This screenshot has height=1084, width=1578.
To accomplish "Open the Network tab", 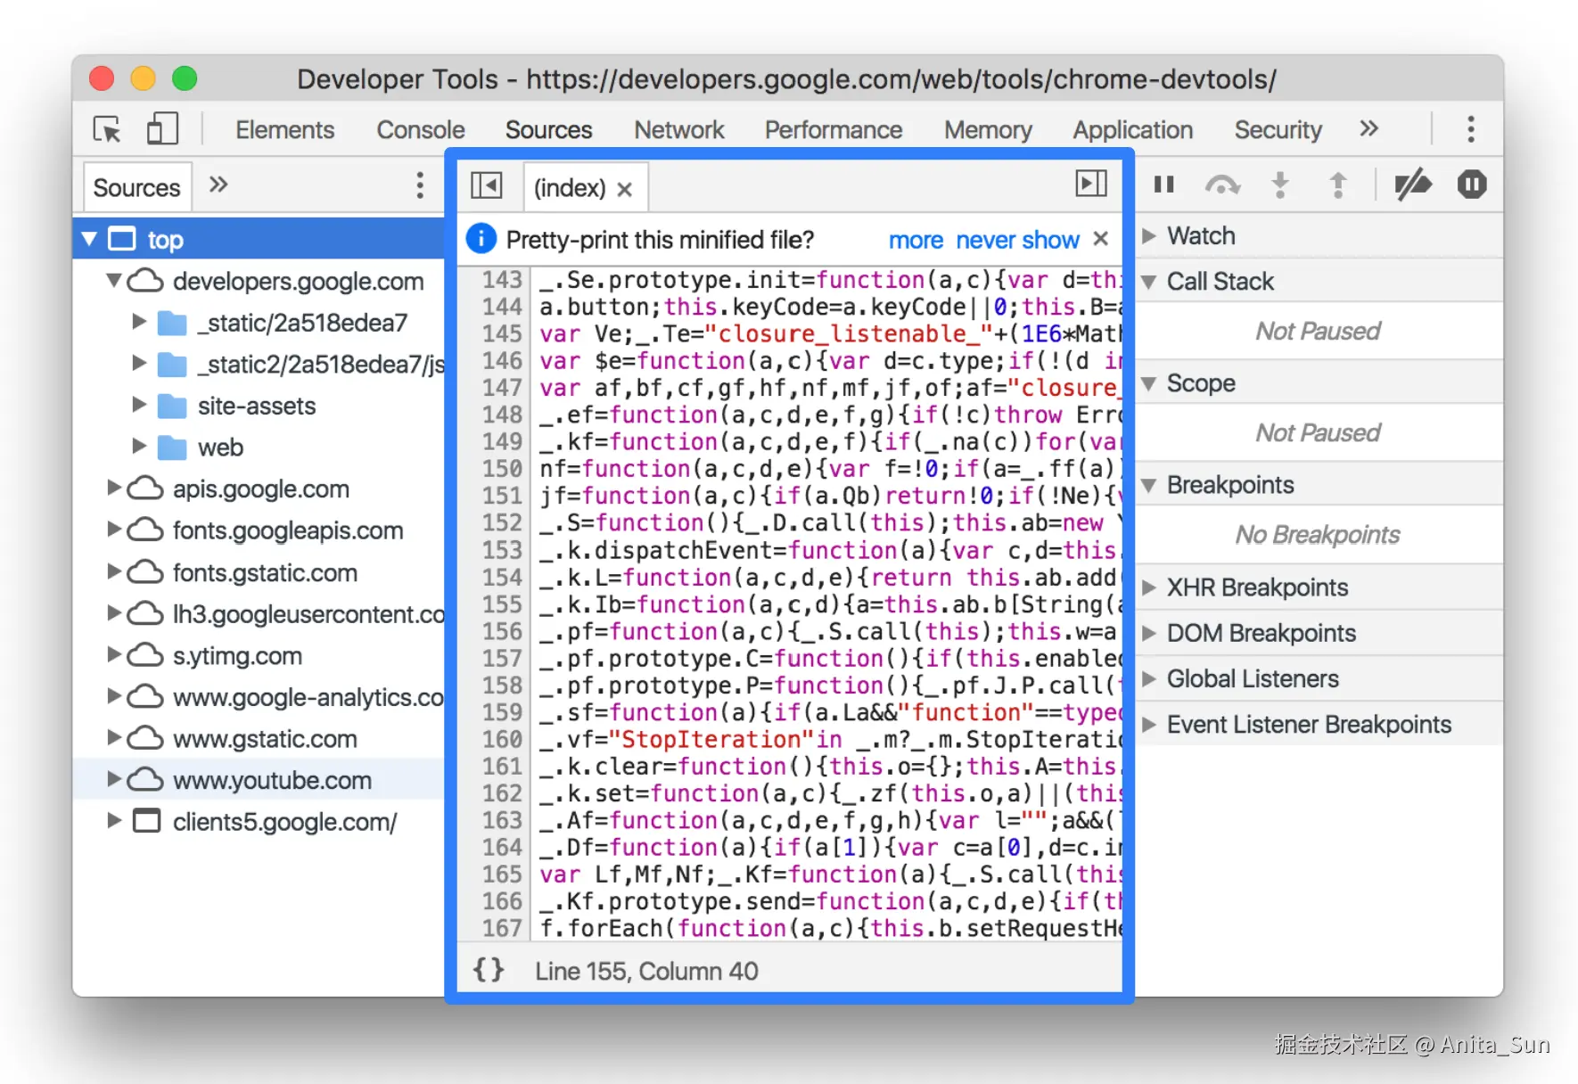I will tap(679, 130).
